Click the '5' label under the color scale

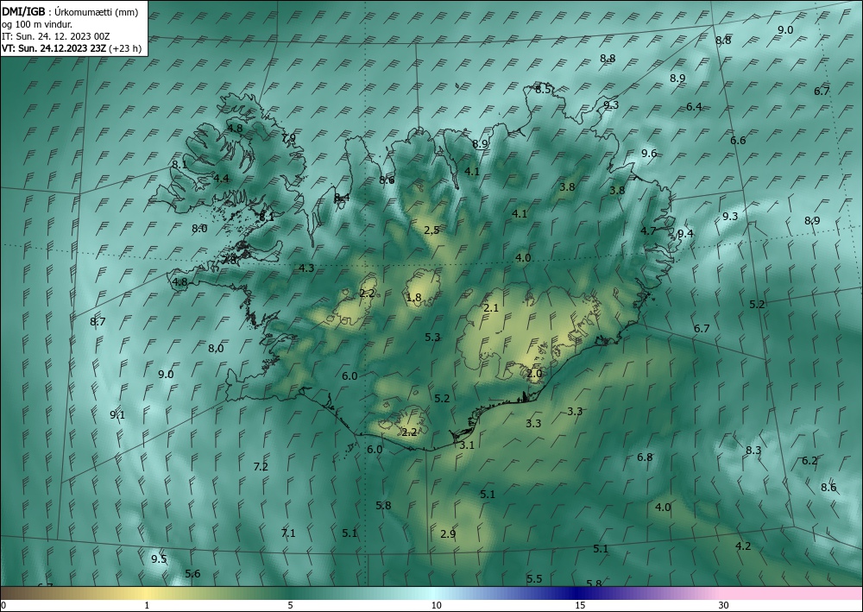tap(290, 606)
